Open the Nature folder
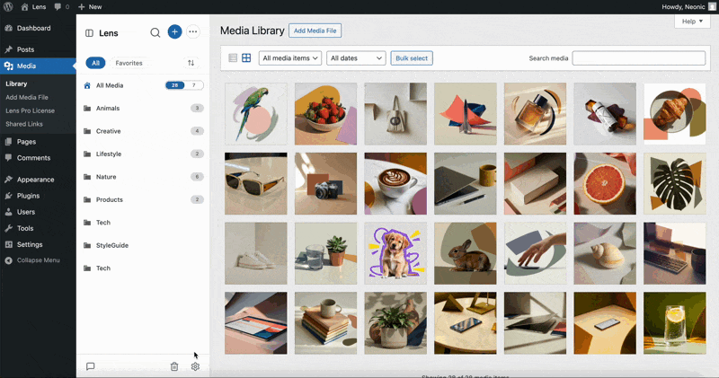The width and height of the screenshot is (719, 378). pyautogui.click(x=143, y=177)
